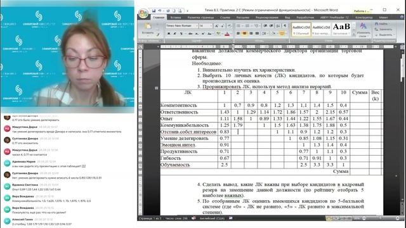Open the Изменить стили menu
The width and height of the screenshot is (406, 228).
pos(363,30)
